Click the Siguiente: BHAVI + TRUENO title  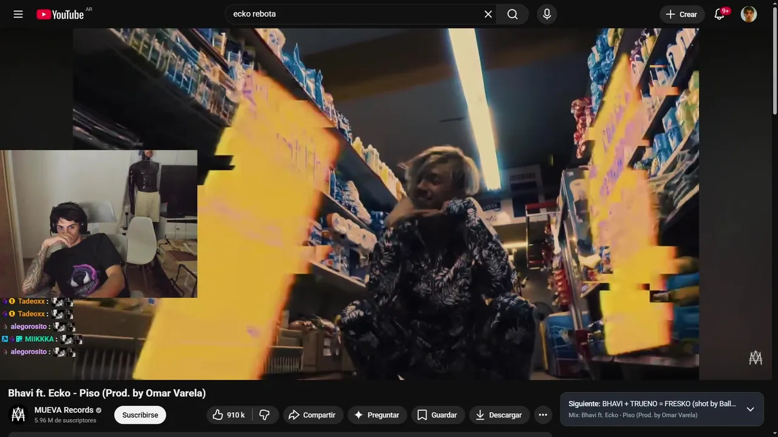pos(652,404)
